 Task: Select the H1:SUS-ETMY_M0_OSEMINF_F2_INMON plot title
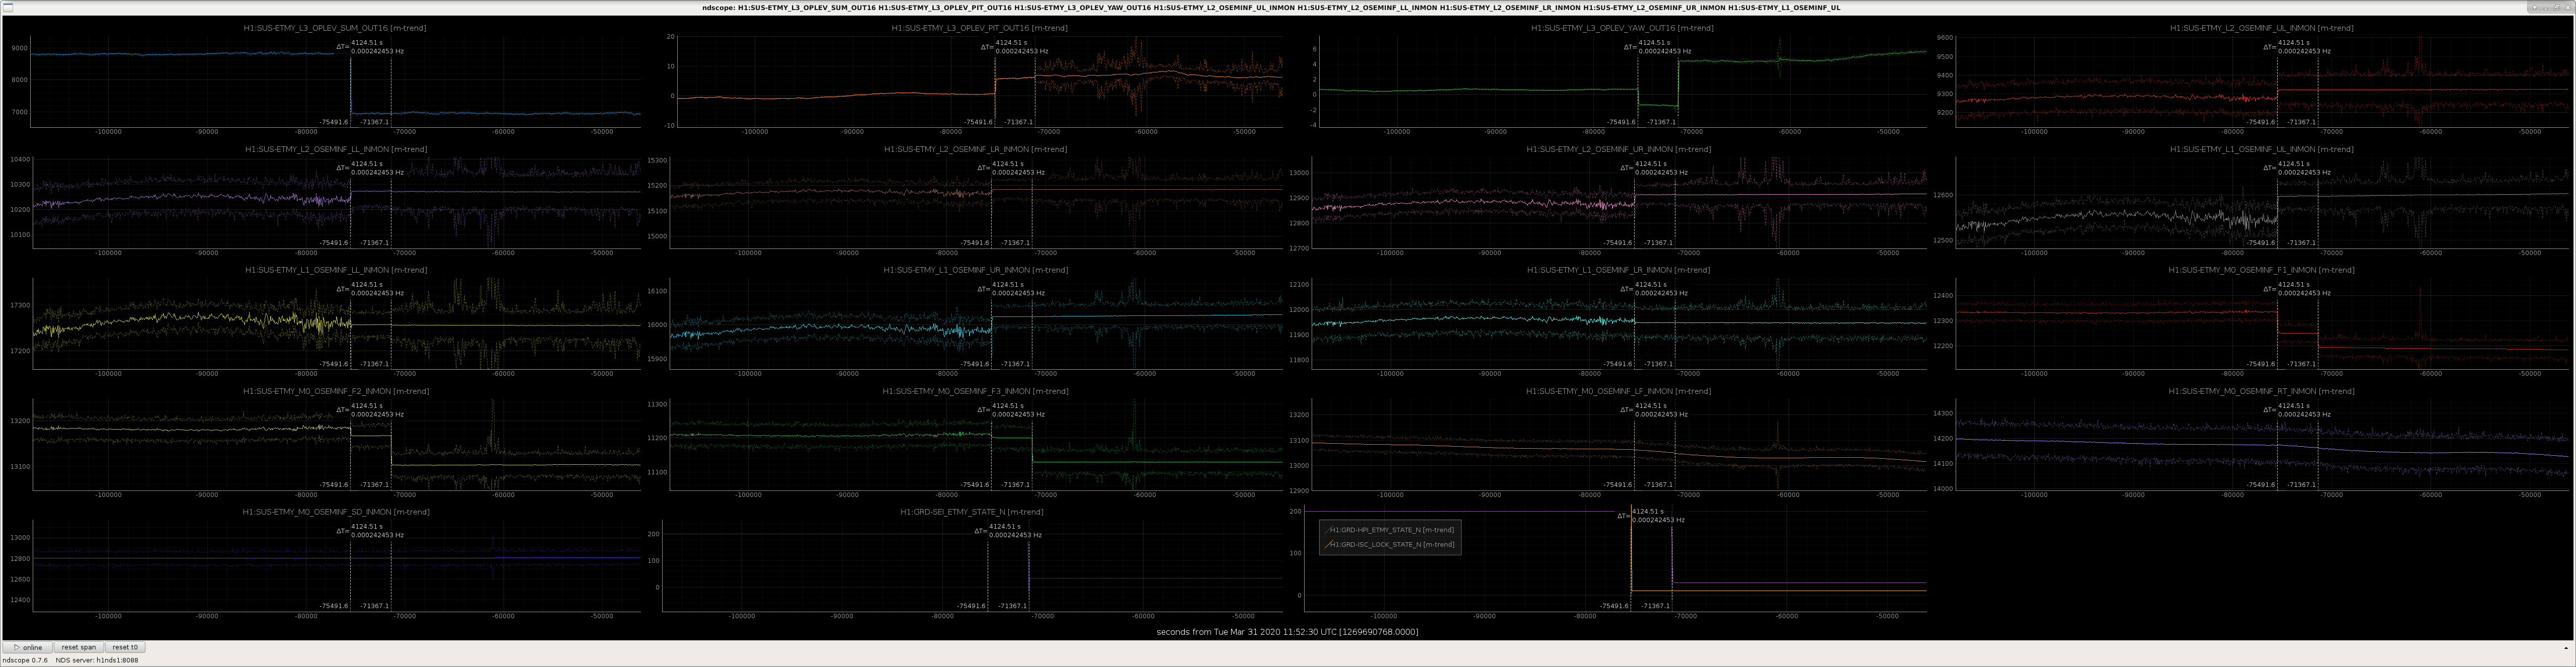point(335,391)
